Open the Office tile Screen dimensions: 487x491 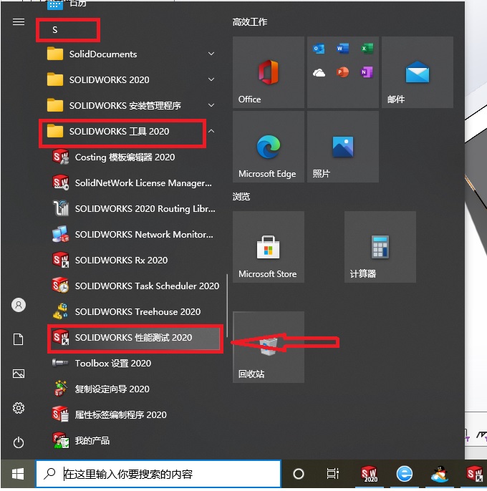point(269,72)
